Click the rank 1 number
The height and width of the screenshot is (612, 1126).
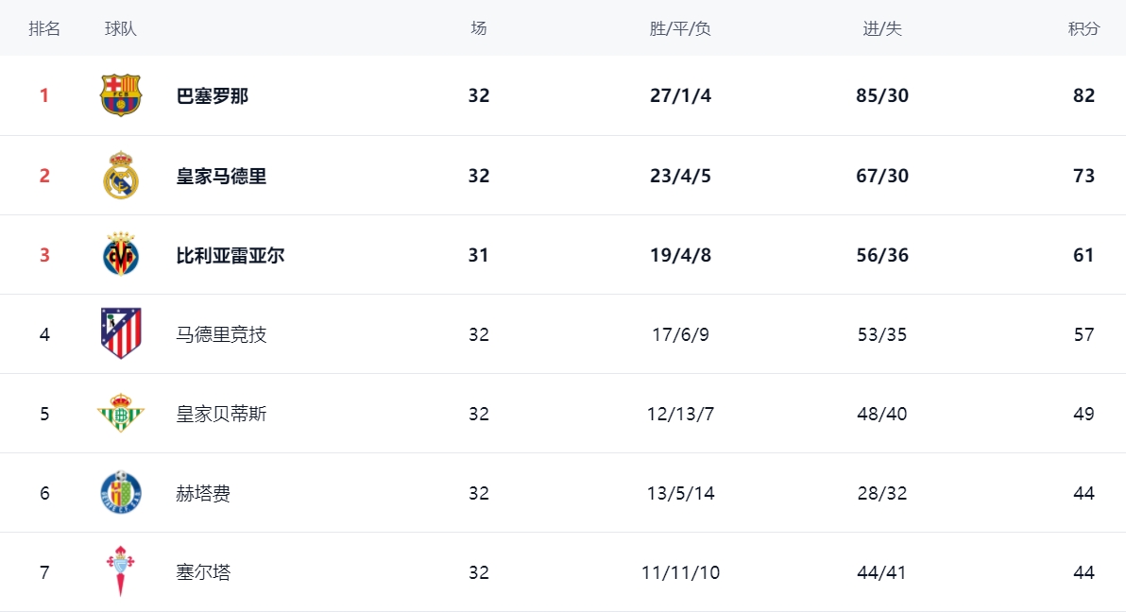[44, 95]
